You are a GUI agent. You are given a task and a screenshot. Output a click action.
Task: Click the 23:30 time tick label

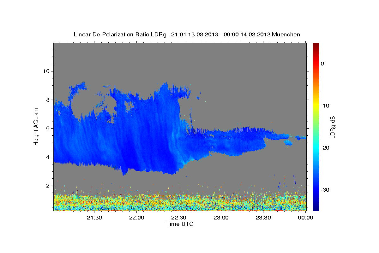coord(263,218)
